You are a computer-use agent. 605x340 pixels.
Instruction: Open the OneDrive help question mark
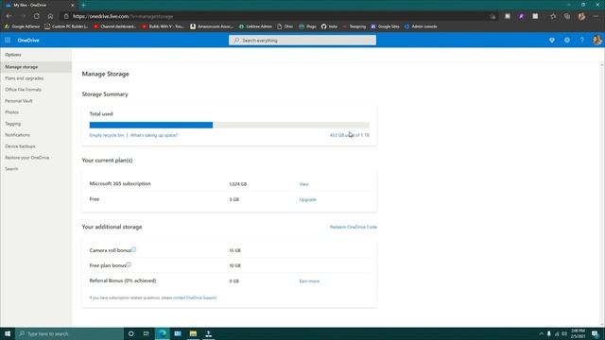[x=582, y=40]
